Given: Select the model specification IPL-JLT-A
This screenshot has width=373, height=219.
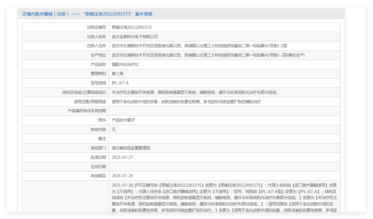Looking at the screenshot, I should pyautogui.click(x=120, y=83).
